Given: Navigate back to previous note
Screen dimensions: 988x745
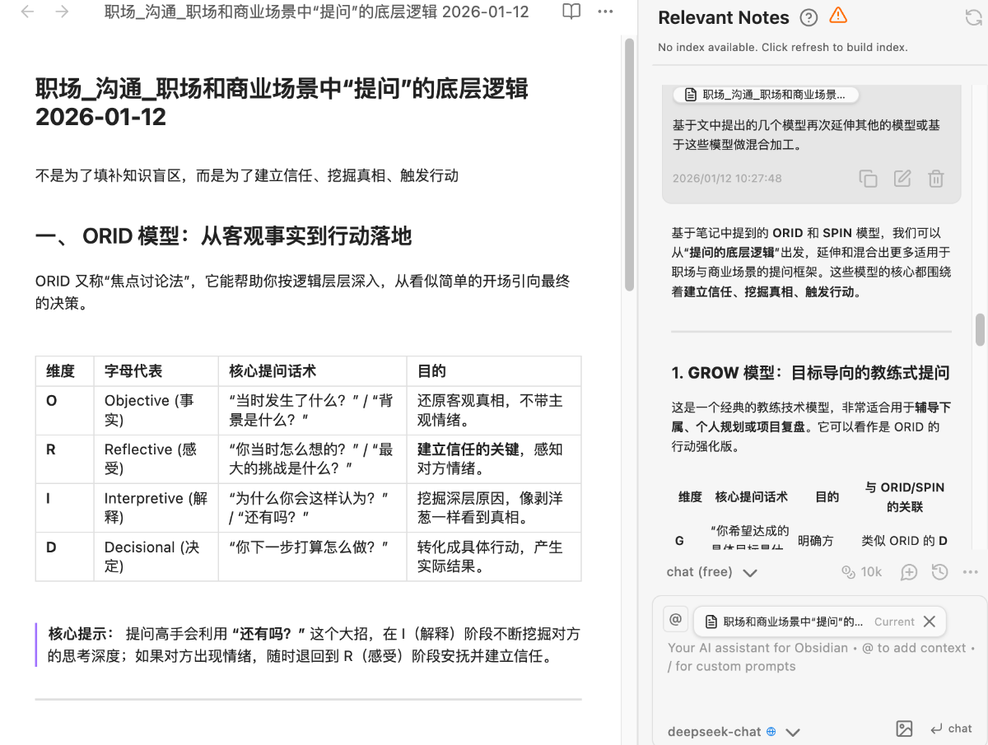Looking at the screenshot, I should click(x=27, y=12).
